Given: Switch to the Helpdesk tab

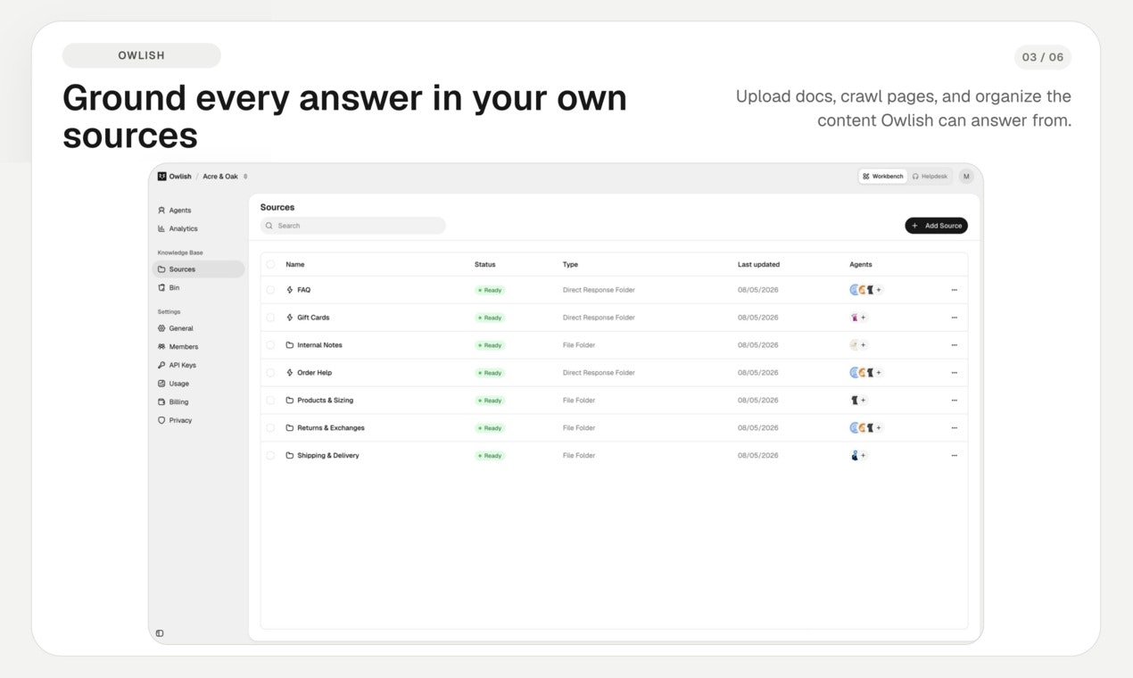Looking at the screenshot, I should point(930,177).
